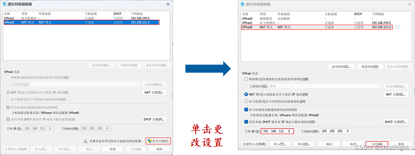
Task: Click 添加网络(E)... in left window
Action: (101, 65)
